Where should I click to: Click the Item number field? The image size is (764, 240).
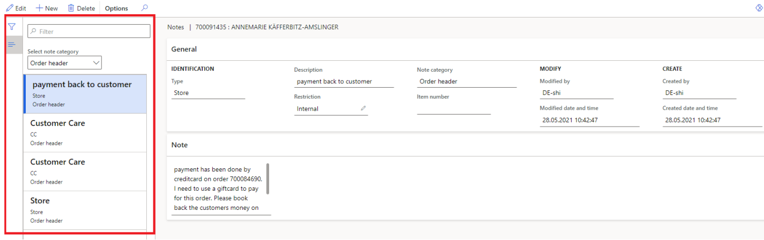(x=453, y=108)
